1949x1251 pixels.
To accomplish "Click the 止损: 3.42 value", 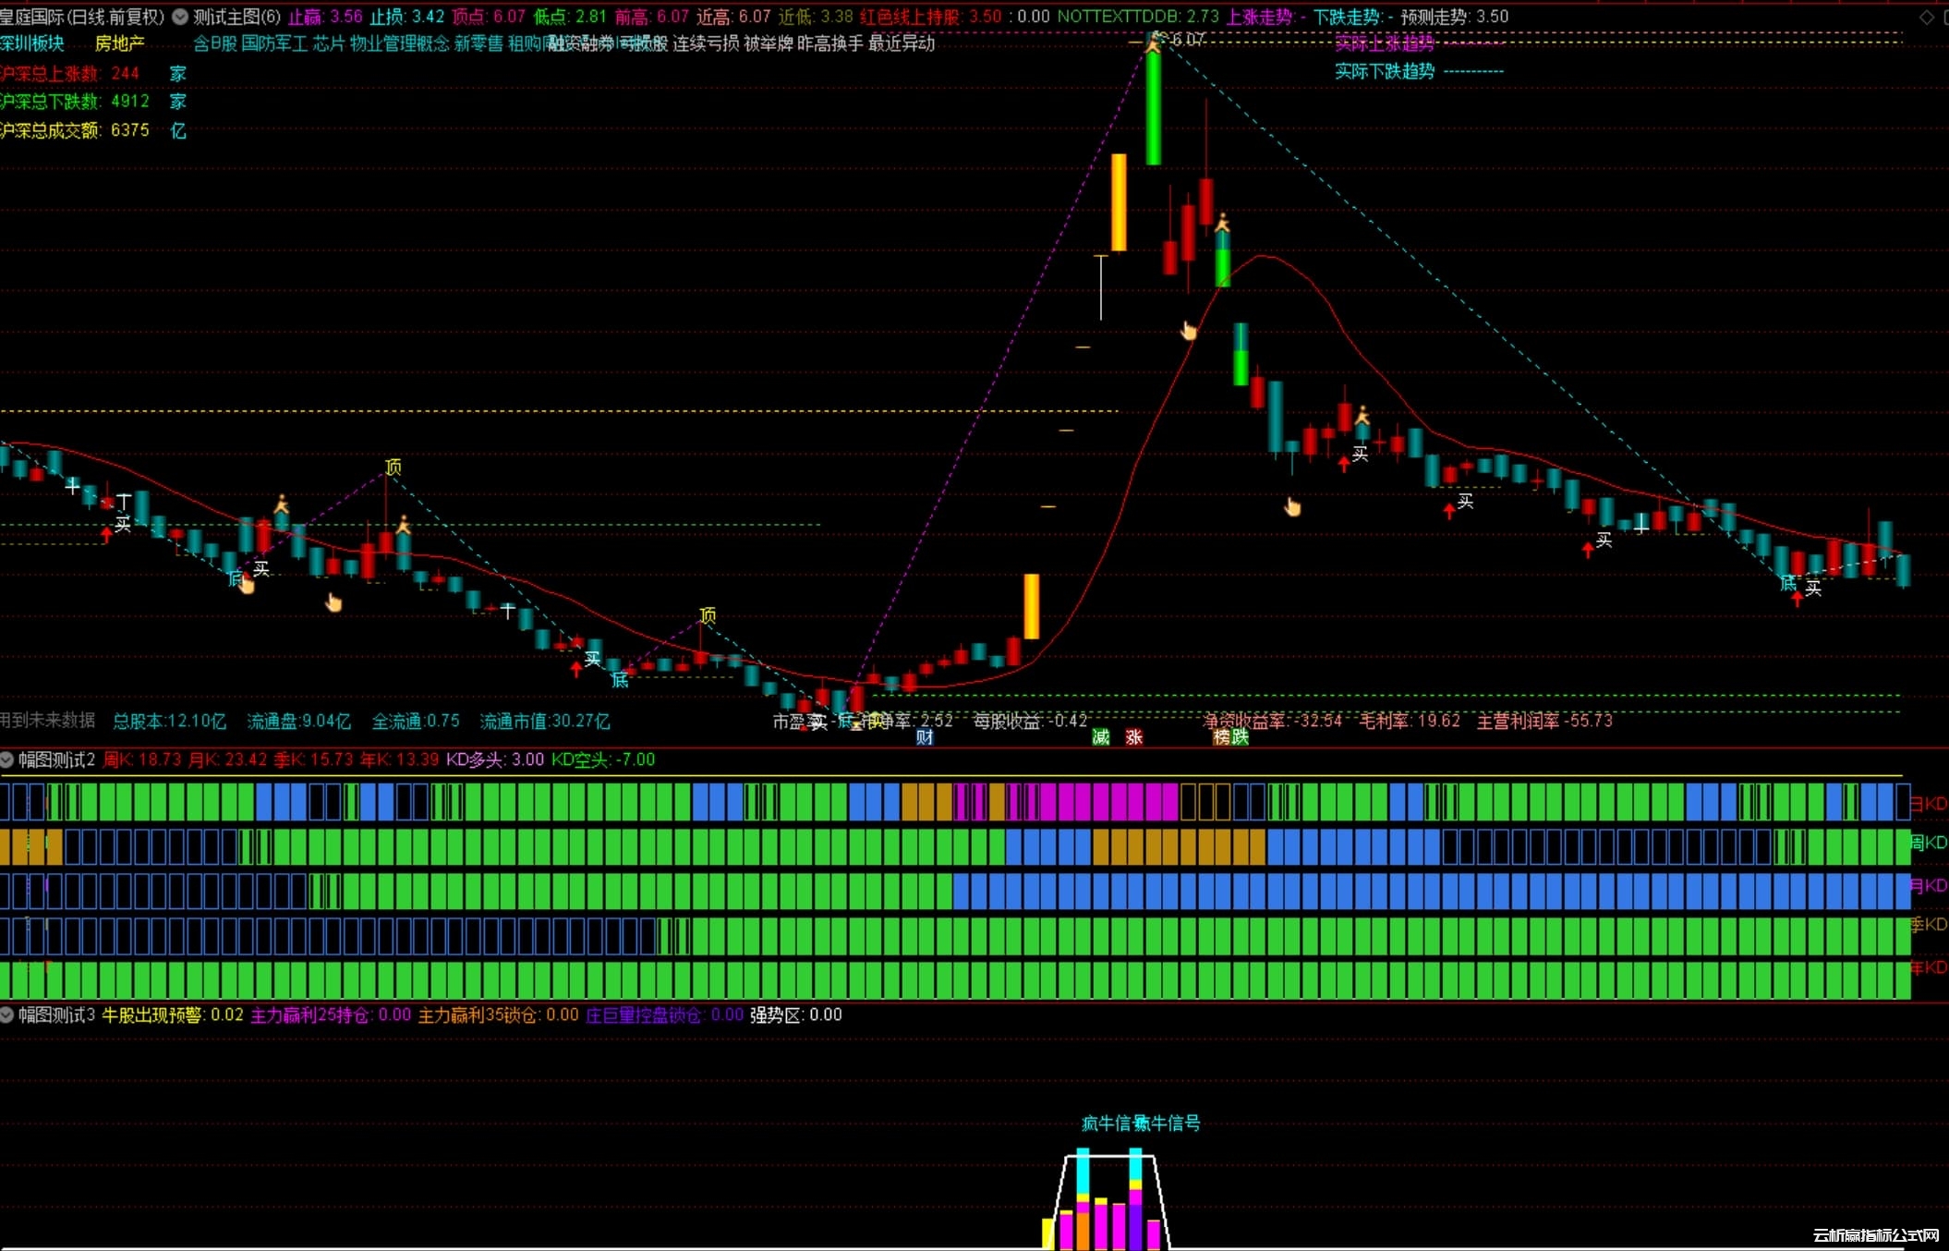I will pyautogui.click(x=407, y=17).
